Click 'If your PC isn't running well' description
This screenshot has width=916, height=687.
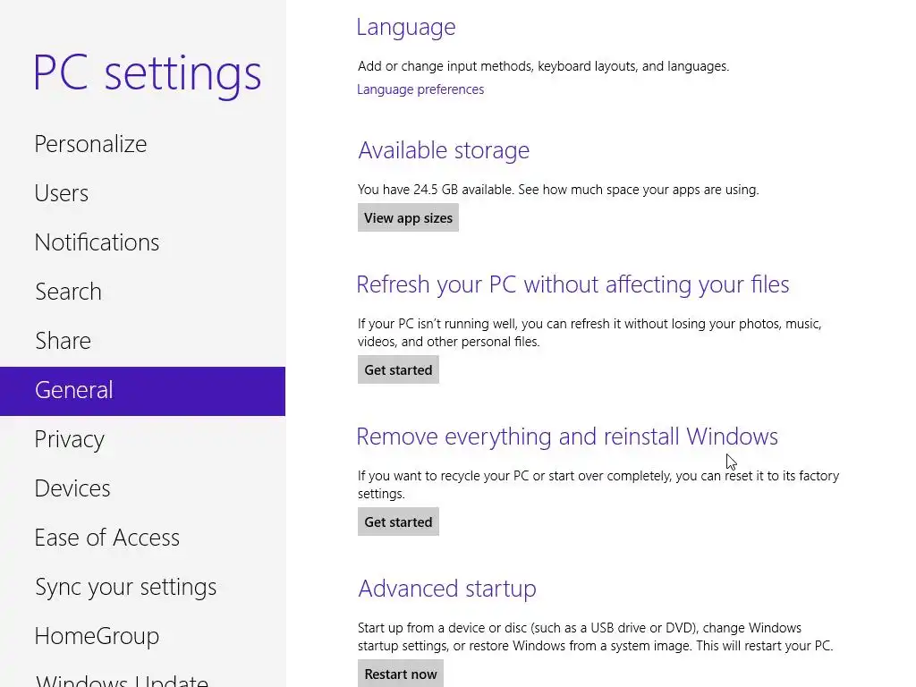coord(589,333)
